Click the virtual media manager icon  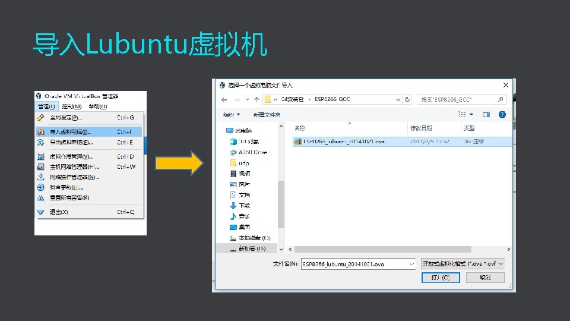tap(41, 156)
